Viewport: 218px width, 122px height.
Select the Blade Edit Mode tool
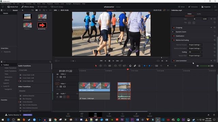pos(110,66)
